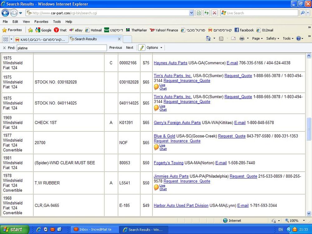Viewport: 312px width, 234px height.
Task: Click the red Stop loading icon
Action: click(215, 13)
